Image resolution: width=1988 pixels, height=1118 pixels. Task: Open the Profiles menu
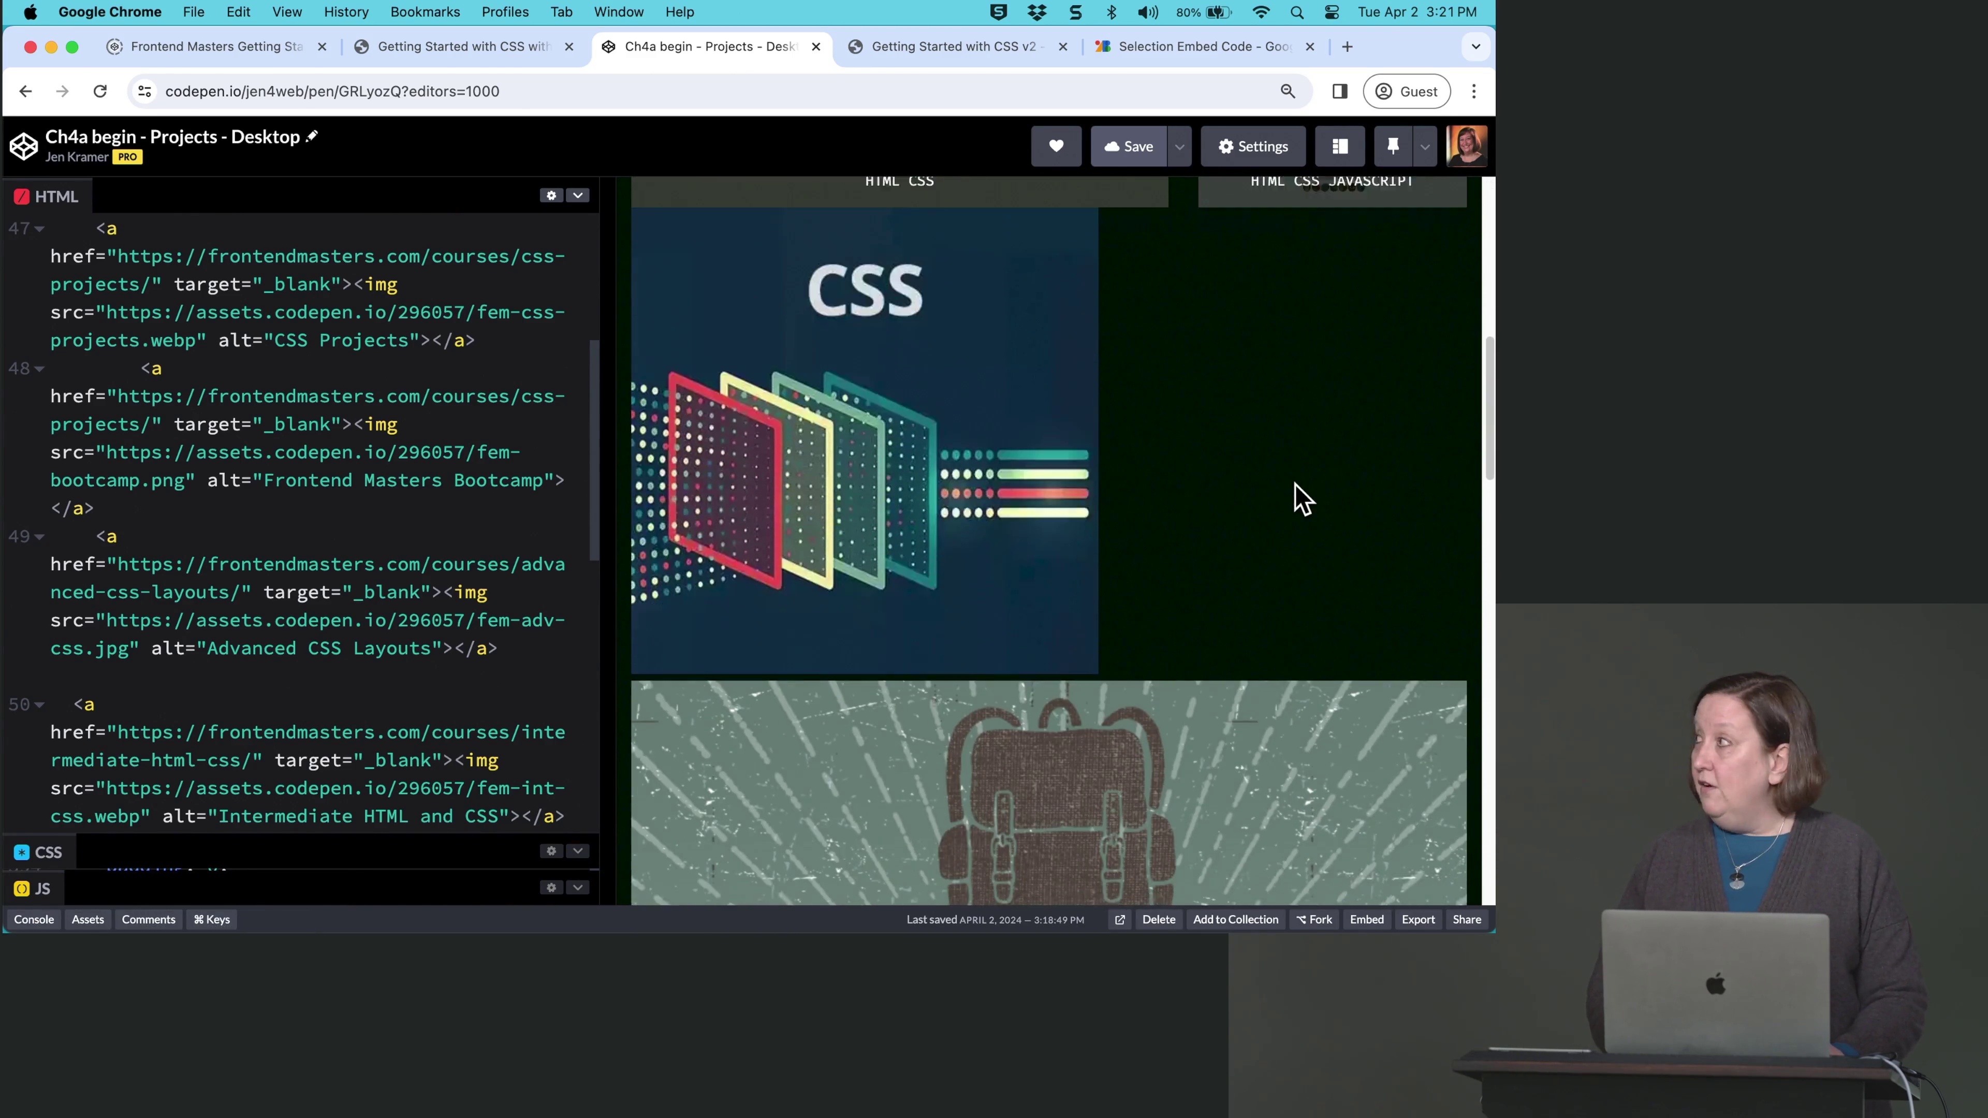pos(505,12)
